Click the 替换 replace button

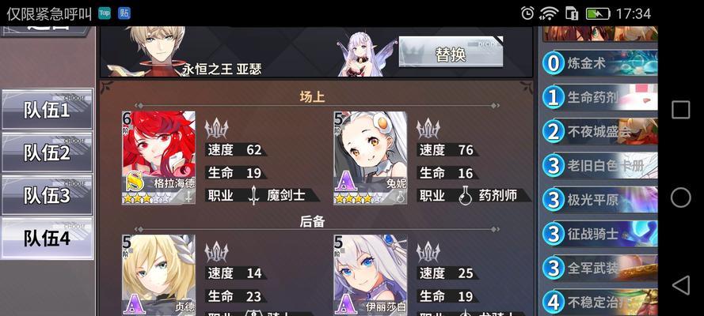click(x=451, y=52)
